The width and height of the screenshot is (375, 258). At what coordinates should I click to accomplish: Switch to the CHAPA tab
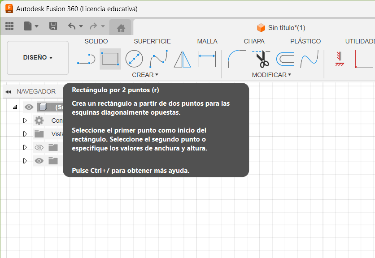click(254, 41)
